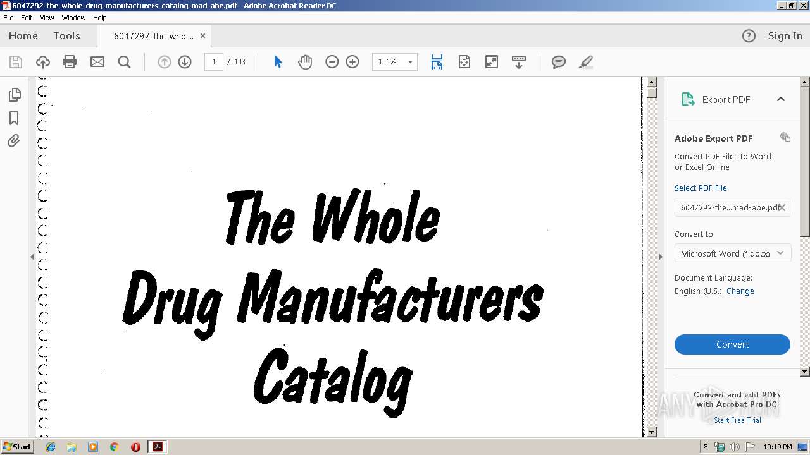Click the selected PDF filename field
Viewport: 810px width, 455px height.
click(x=732, y=207)
